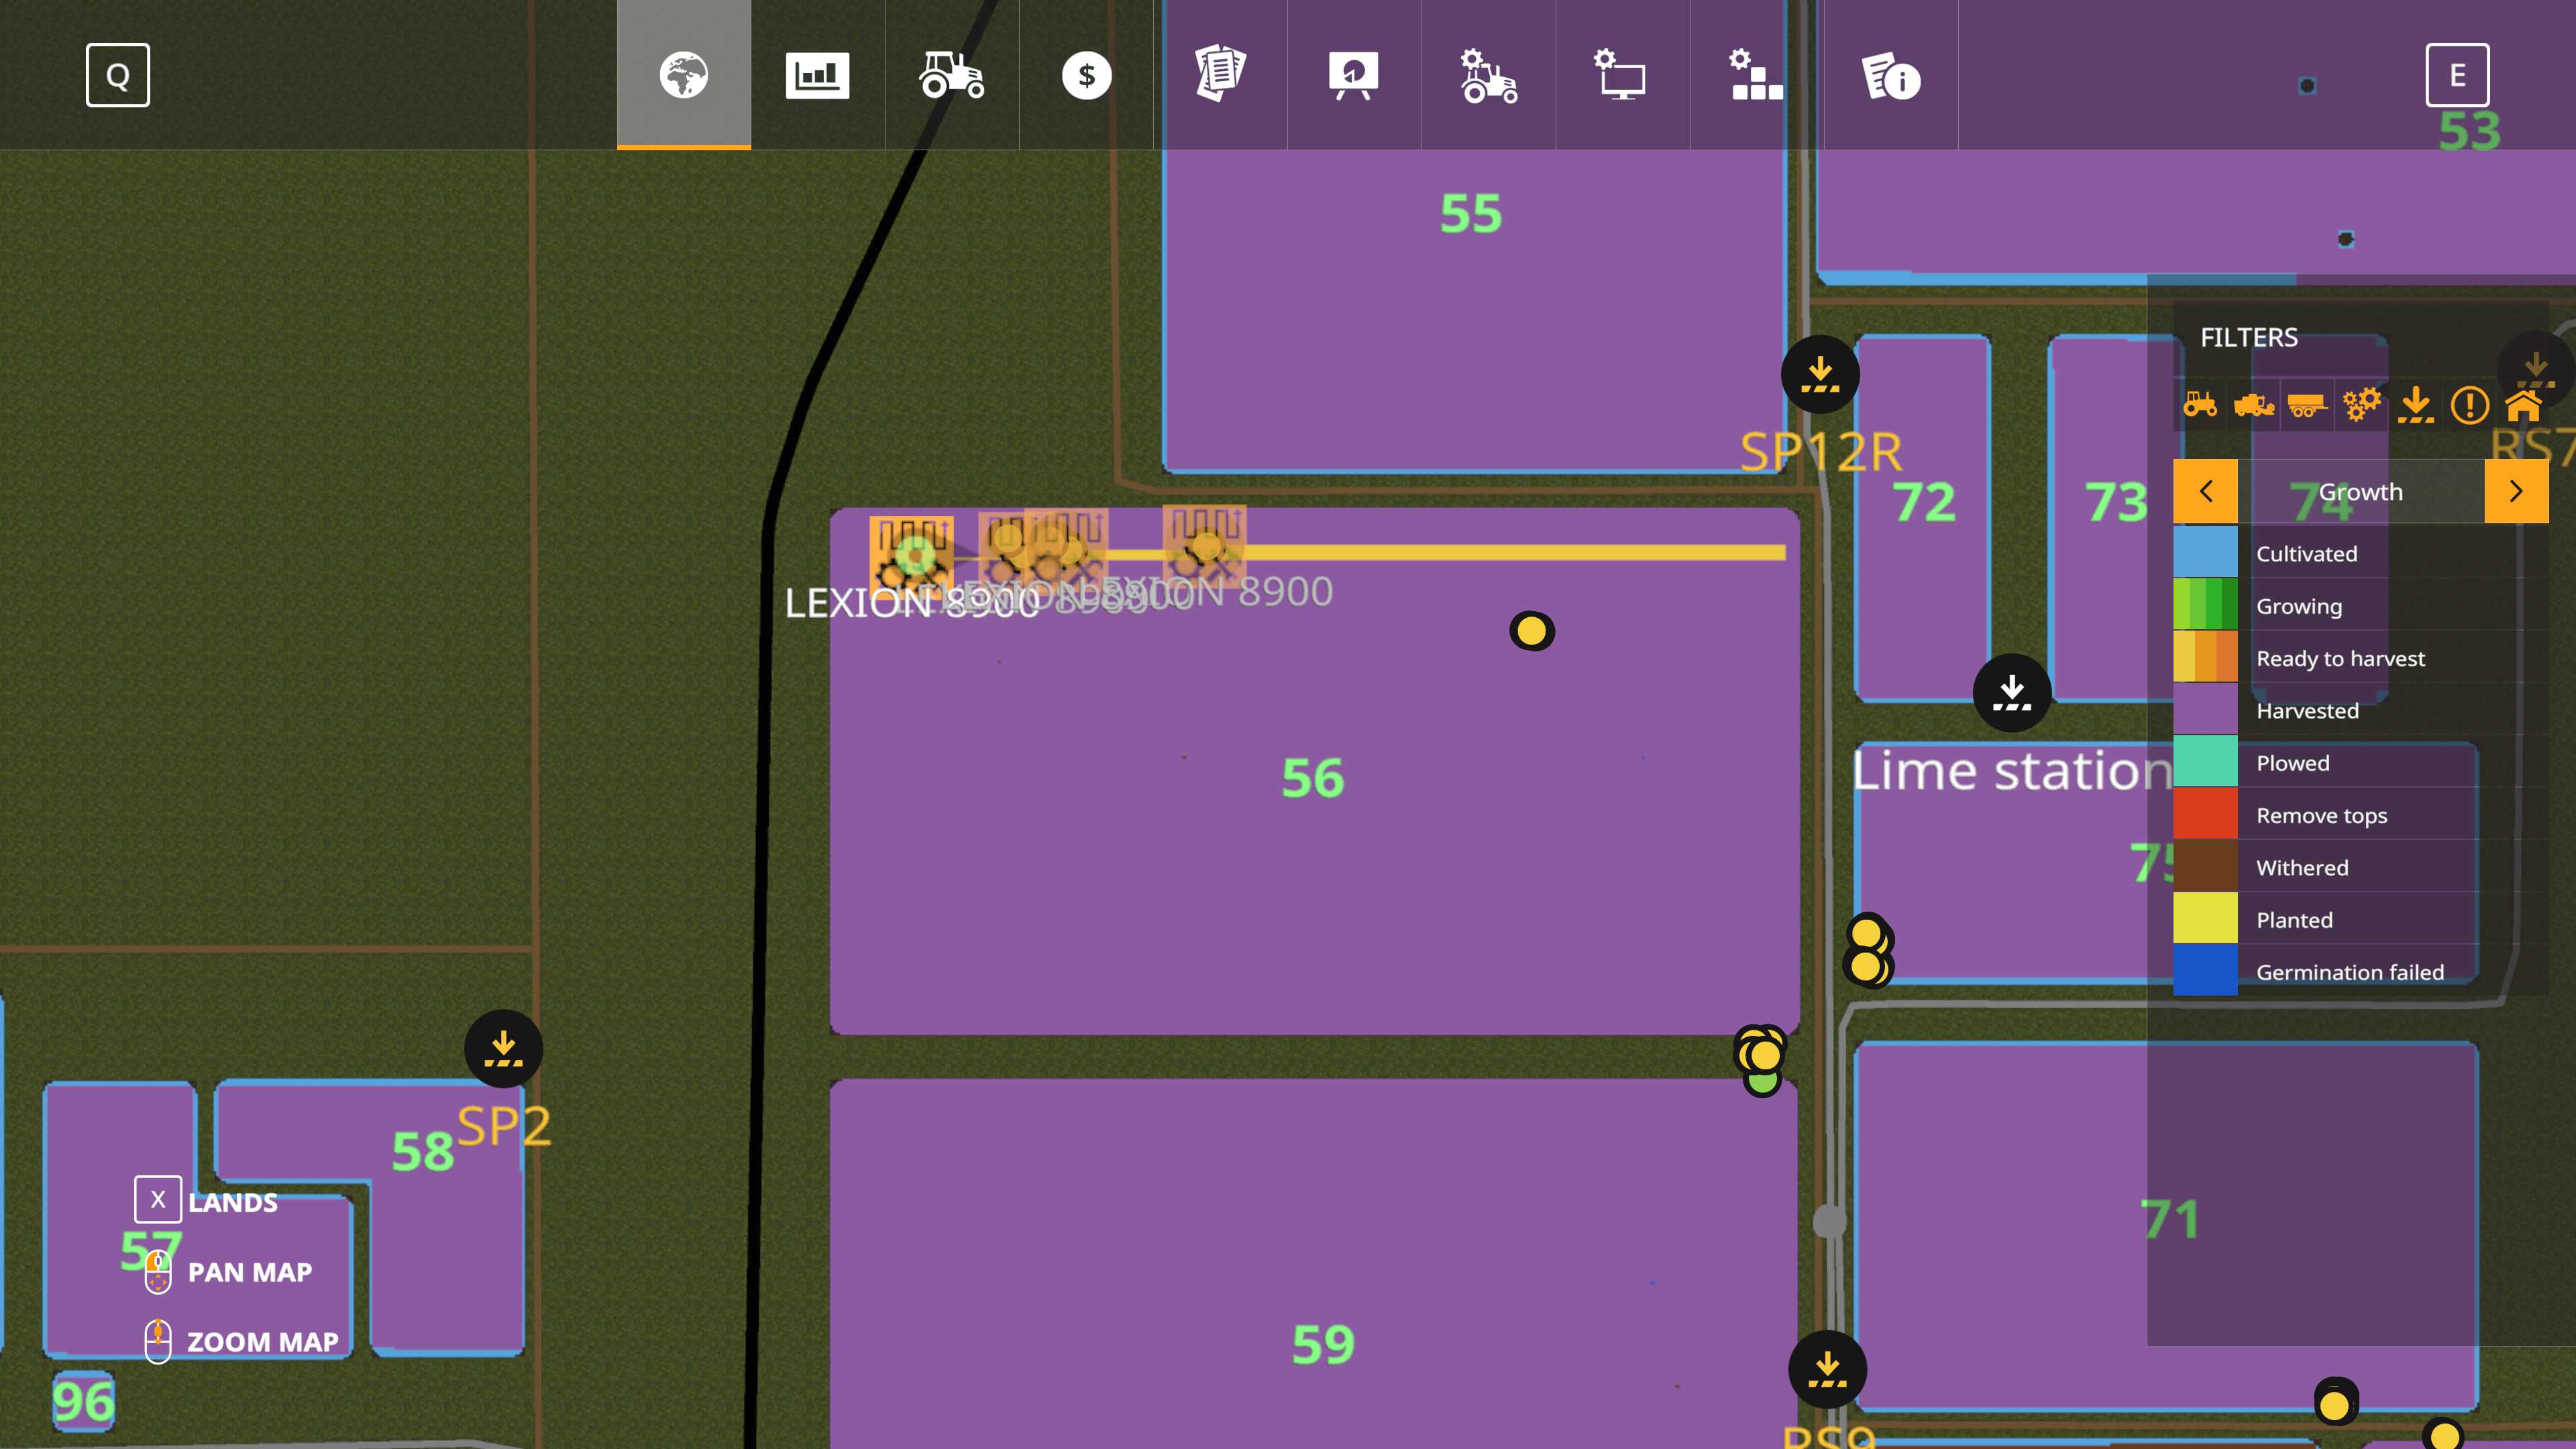
Task: Toggle the harvester combine filter
Action: (2254, 405)
